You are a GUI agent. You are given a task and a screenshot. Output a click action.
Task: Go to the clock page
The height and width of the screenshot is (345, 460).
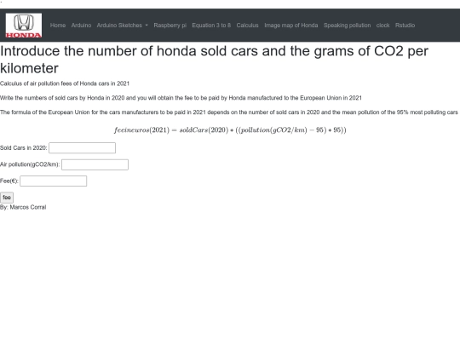pos(382,26)
